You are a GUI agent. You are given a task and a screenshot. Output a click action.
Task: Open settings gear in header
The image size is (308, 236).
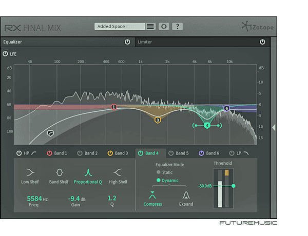pos(164,26)
